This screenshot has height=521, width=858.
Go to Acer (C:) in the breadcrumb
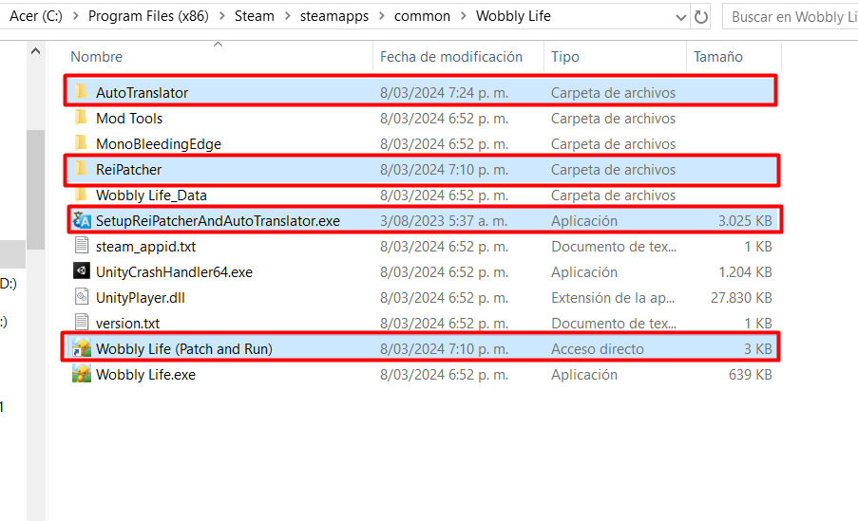point(36,16)
